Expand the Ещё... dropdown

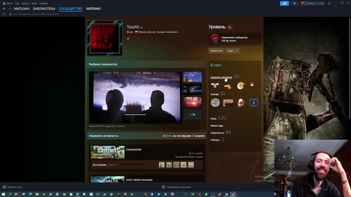pyautogui.click(x=233, y=51)
